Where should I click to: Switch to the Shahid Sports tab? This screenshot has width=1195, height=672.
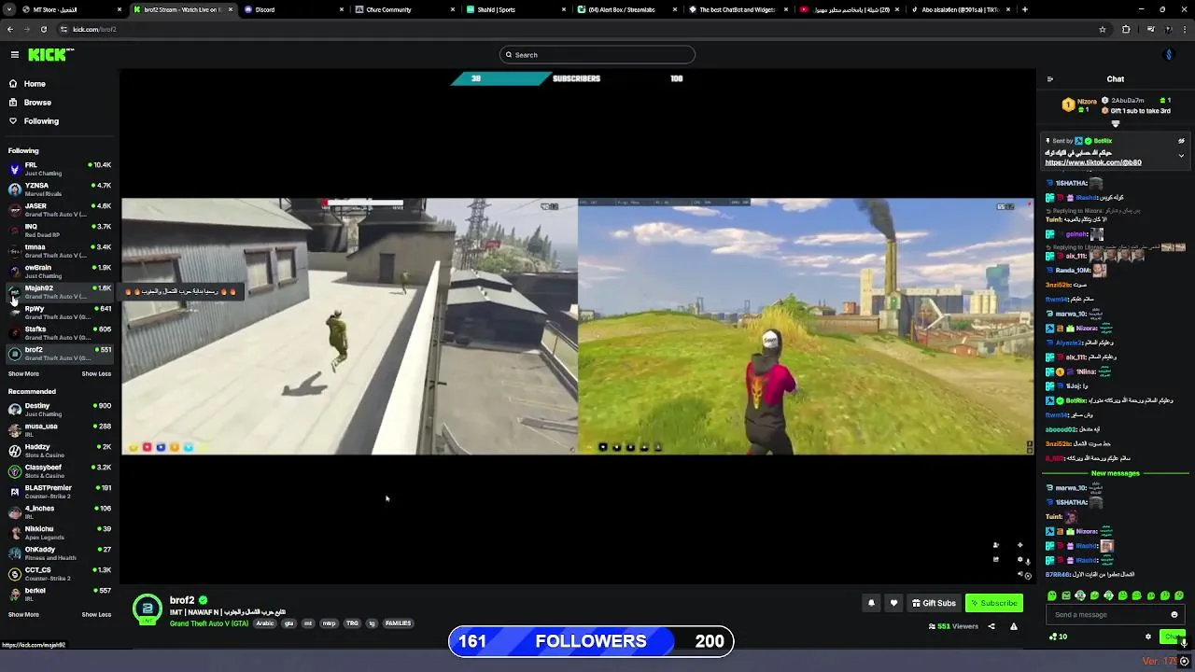517,9
